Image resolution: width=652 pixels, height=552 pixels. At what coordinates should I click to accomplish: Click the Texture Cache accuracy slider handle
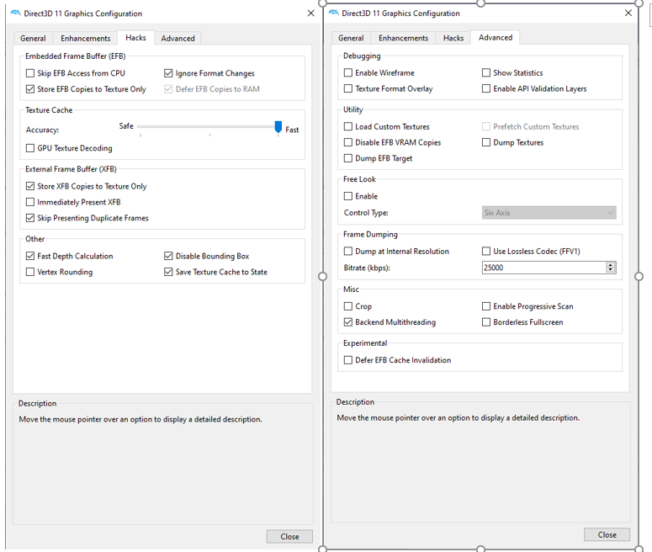pos(278,127)
